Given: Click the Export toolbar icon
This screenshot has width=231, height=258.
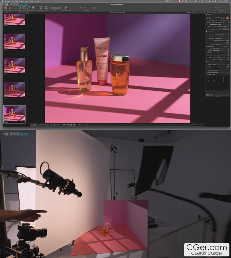Looking at the screenshot, I should coord(10,8).
